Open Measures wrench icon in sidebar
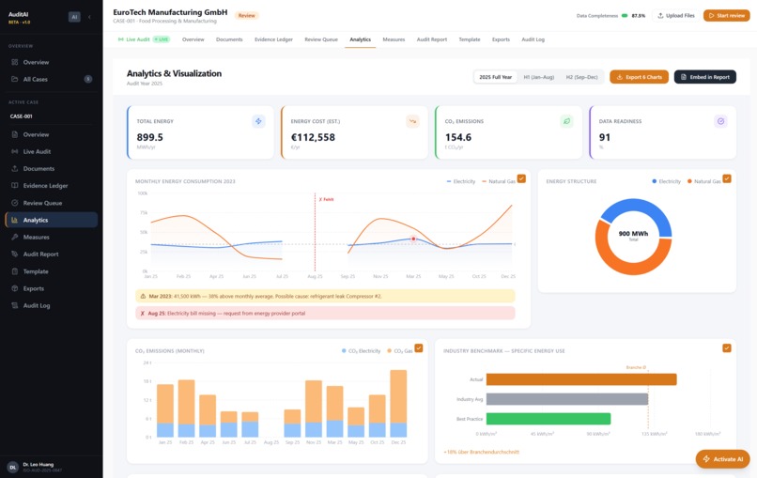Image resolution: width=757 pixels, height=478 pixels. 14,237
